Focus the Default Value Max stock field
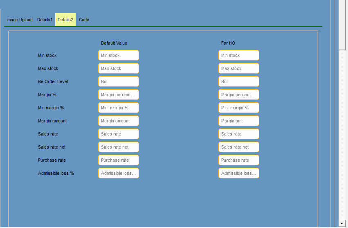 pos(119,68)
